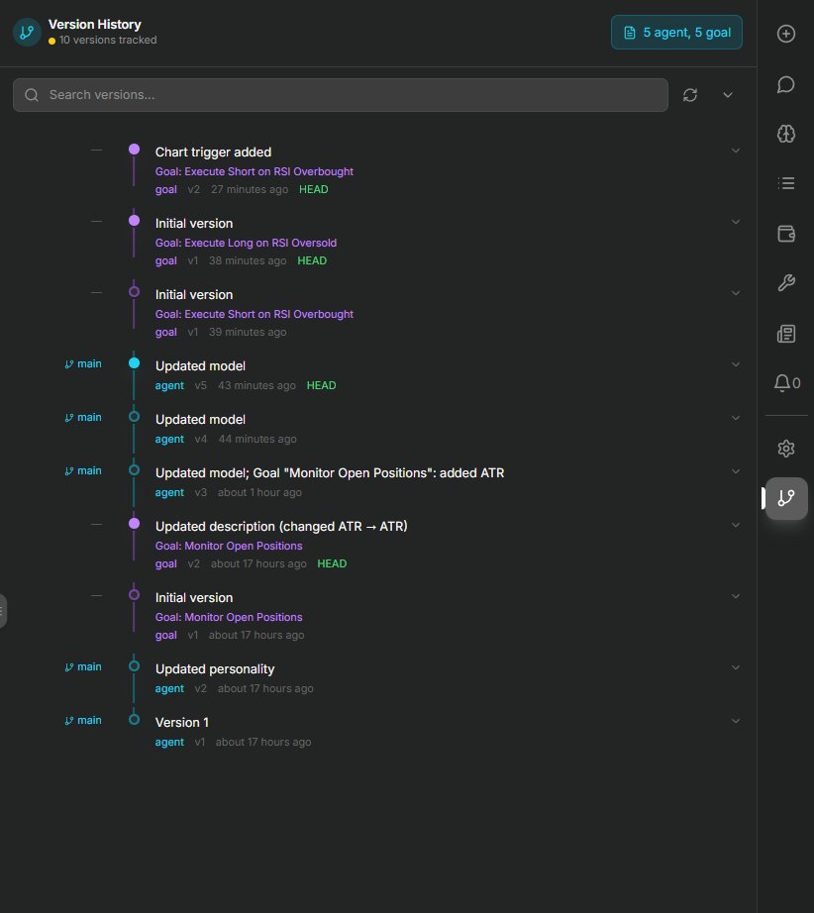Viewport: 814px width, 913px height.
Task: Open the wrench tools icon in sidebar
Action: (786, 283)
